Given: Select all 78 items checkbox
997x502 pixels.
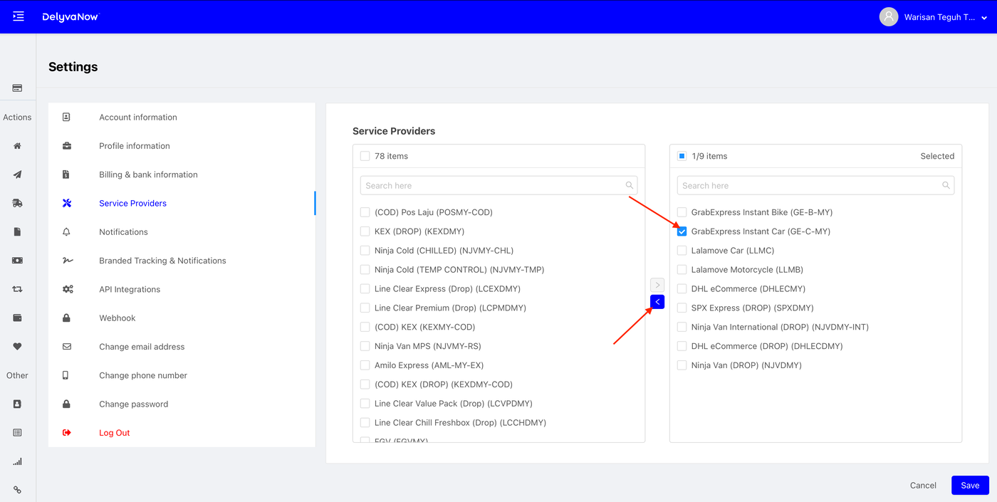Looking at the screenshot, I should [365, 156].
